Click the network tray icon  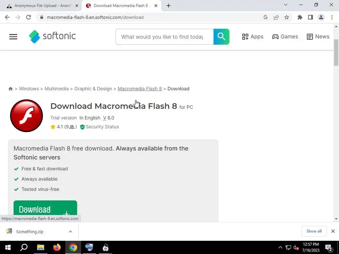288,247
